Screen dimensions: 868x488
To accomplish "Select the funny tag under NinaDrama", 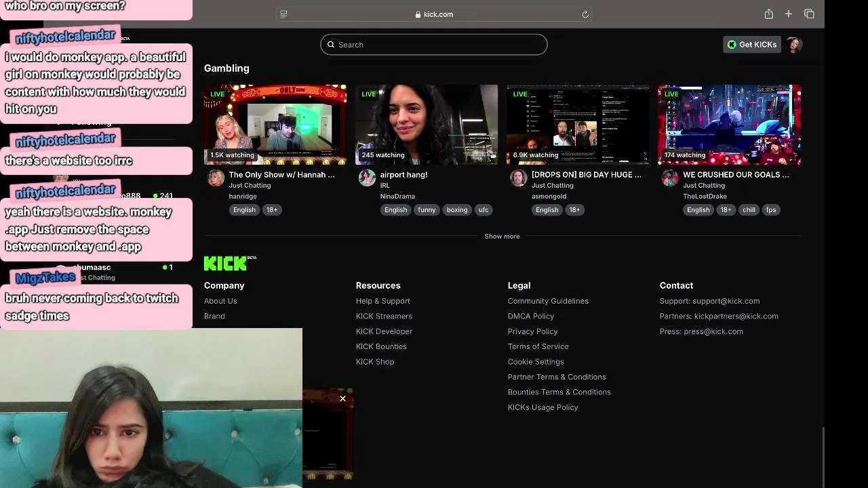I will pos(427,210).
